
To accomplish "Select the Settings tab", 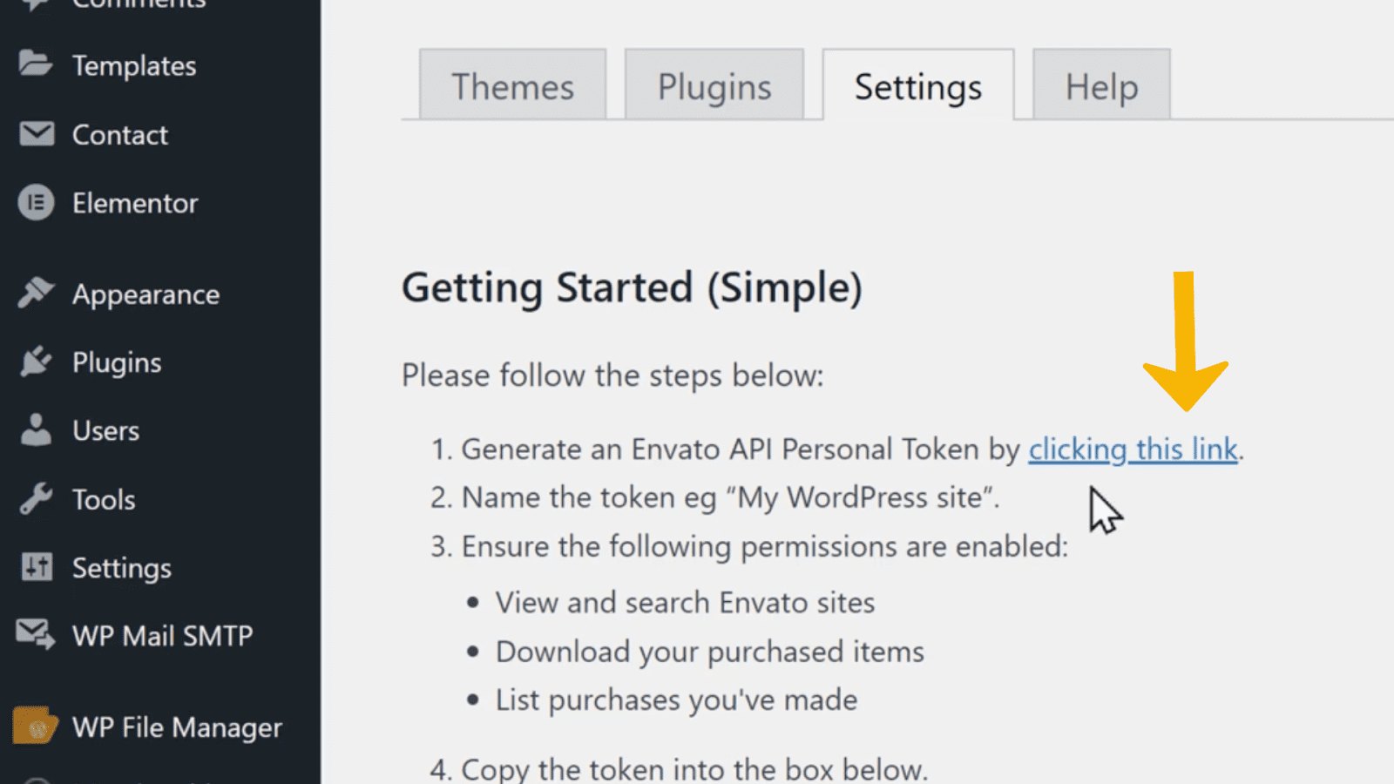I will coord(918,84).
